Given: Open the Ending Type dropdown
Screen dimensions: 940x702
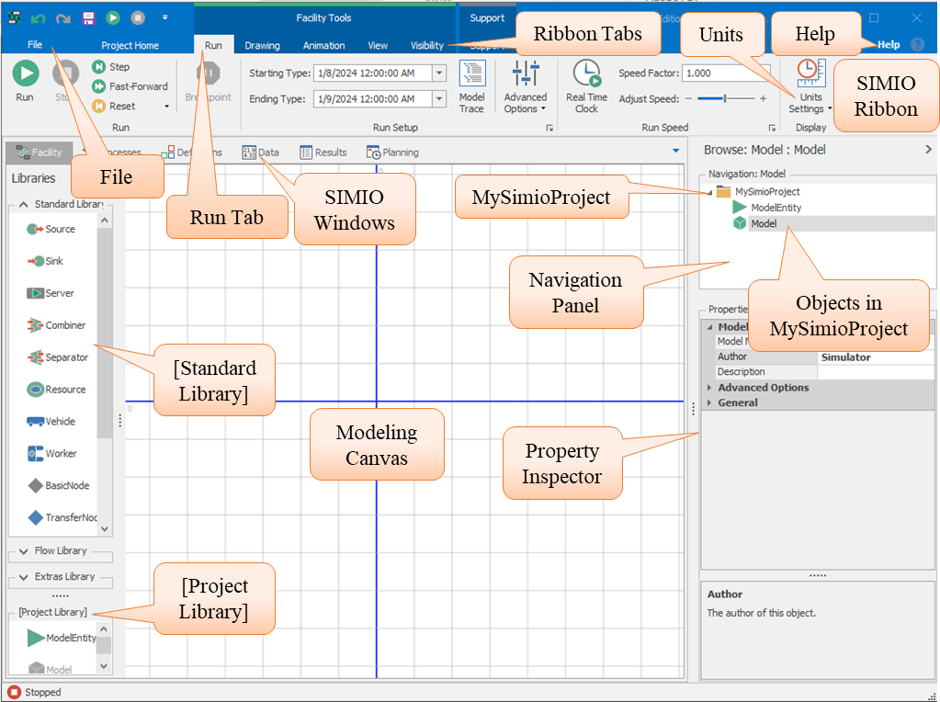Looking at the screenshot, I should 439,99.
